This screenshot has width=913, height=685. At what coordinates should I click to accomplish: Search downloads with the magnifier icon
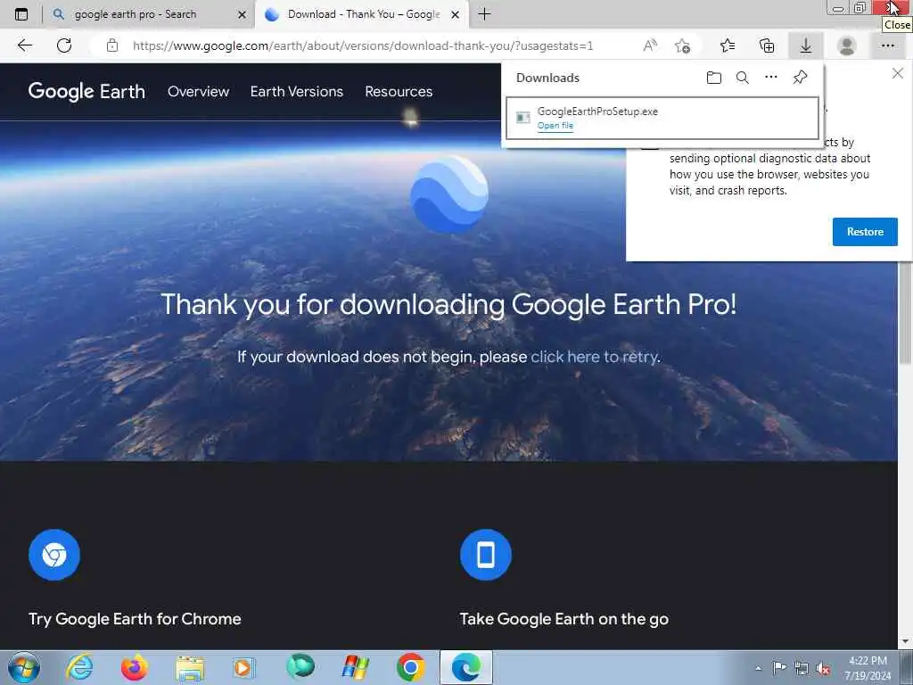(743, 78)
